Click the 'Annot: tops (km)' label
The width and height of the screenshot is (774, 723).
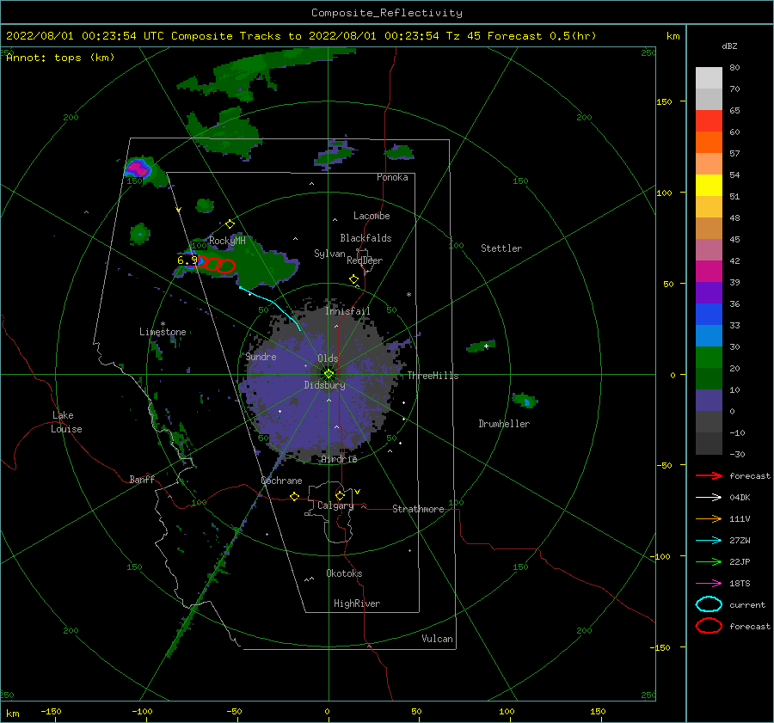60,58
